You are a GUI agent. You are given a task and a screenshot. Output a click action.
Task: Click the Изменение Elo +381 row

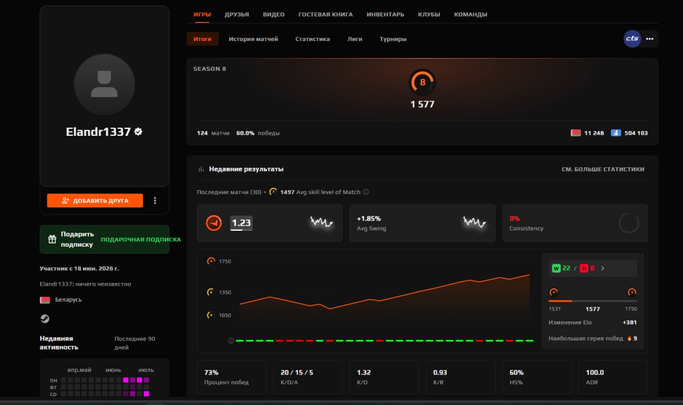click(593, 322)
